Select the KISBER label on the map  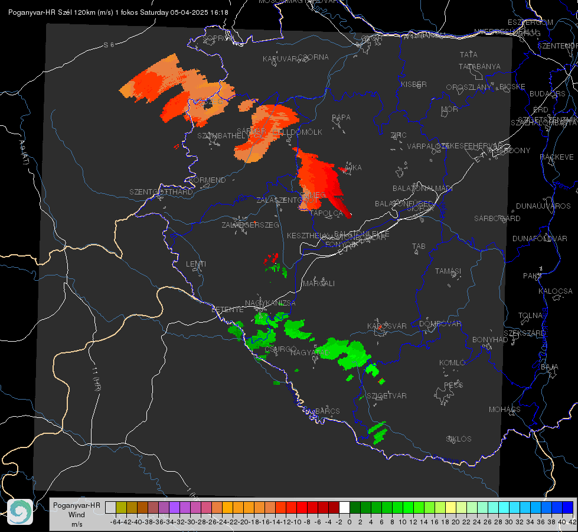(414, 84)
